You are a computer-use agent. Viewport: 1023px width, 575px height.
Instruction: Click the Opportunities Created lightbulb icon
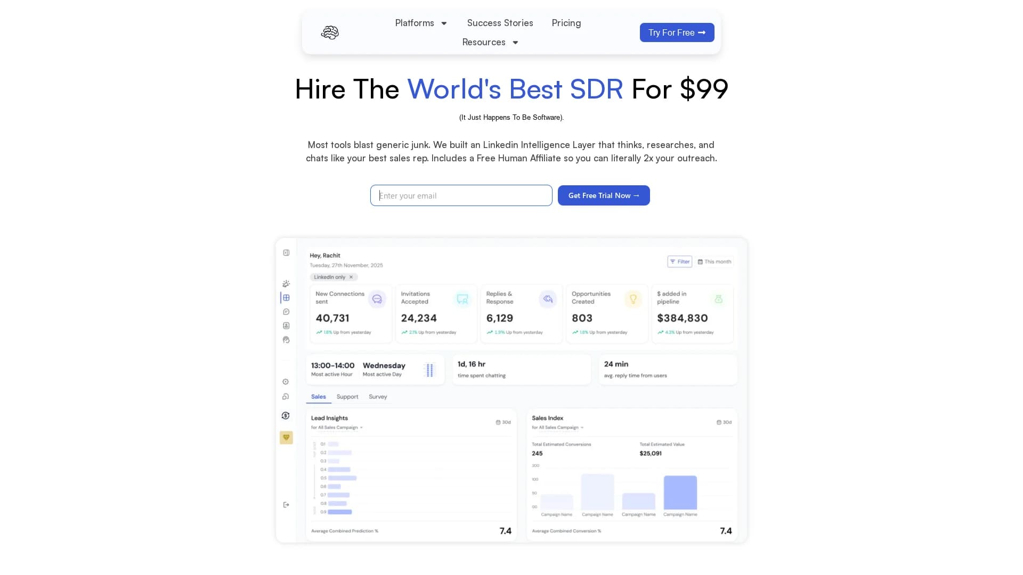pyautogui.click(x=633, y=299)
